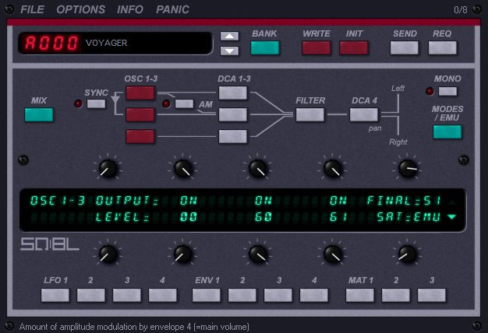Open the middle DCA 2 page
This screenshot has height=333, width=488.
233,114
